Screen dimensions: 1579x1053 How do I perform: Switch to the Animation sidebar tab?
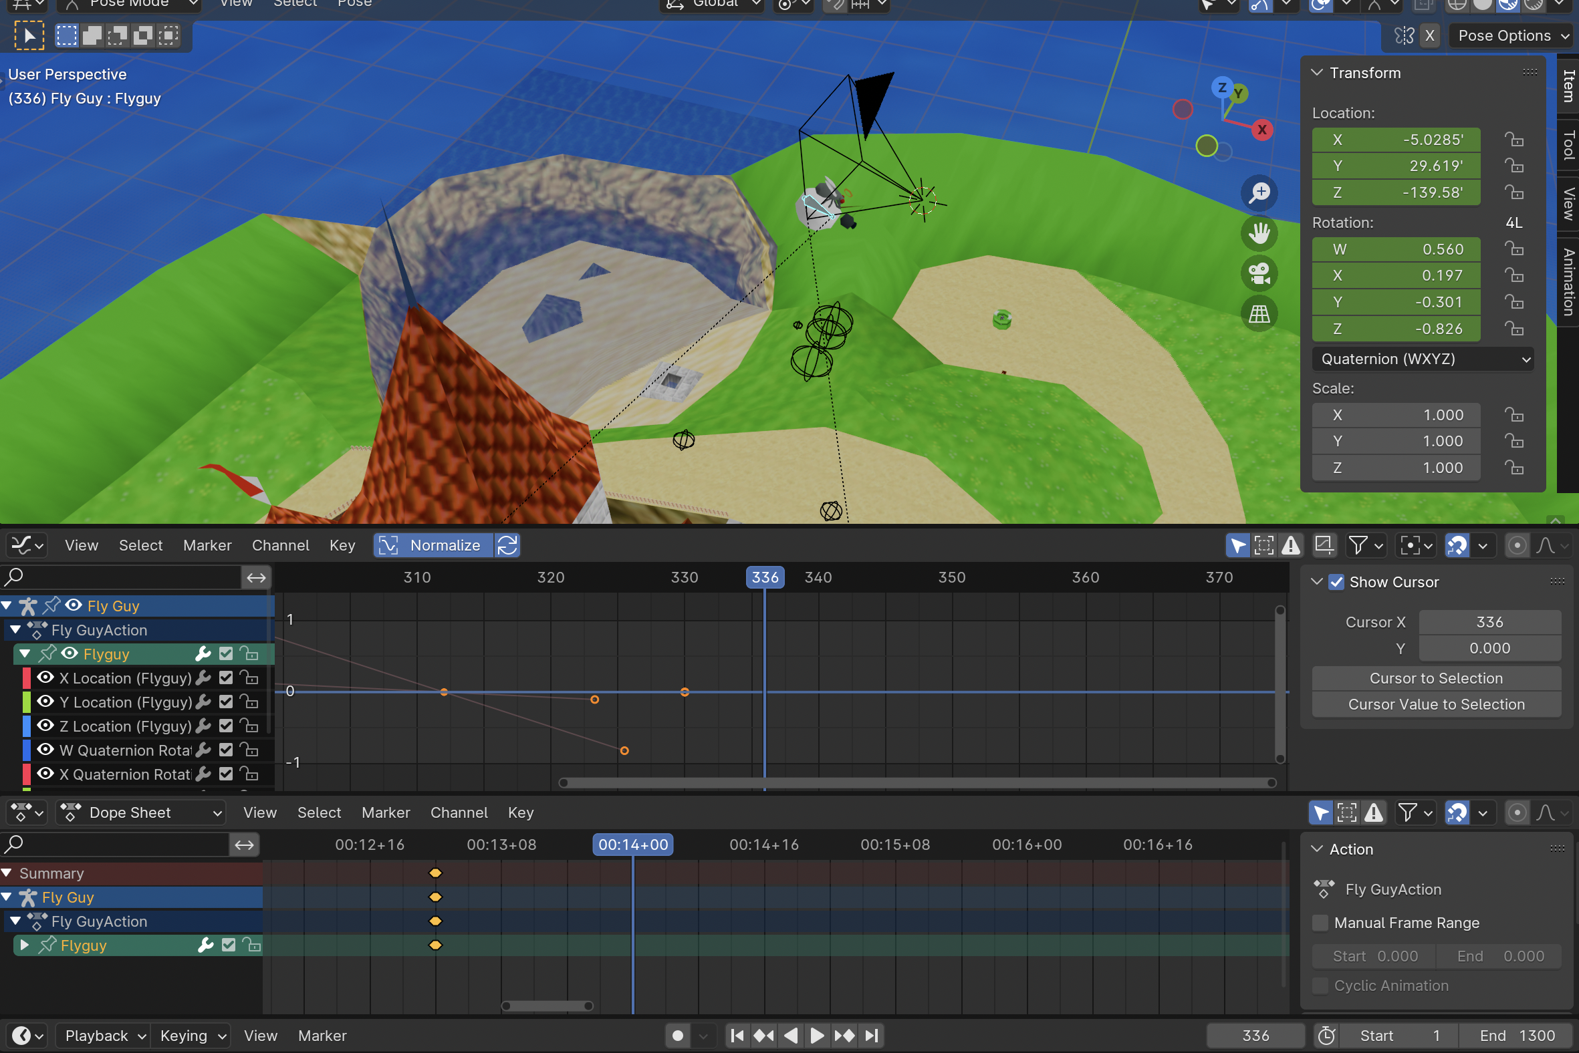tap(1568, 281)
